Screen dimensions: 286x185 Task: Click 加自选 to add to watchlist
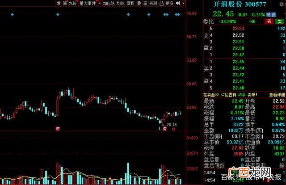(x=109, y=3)
